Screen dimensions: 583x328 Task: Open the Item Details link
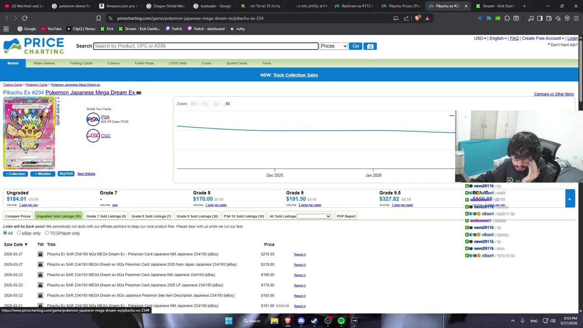86,174
